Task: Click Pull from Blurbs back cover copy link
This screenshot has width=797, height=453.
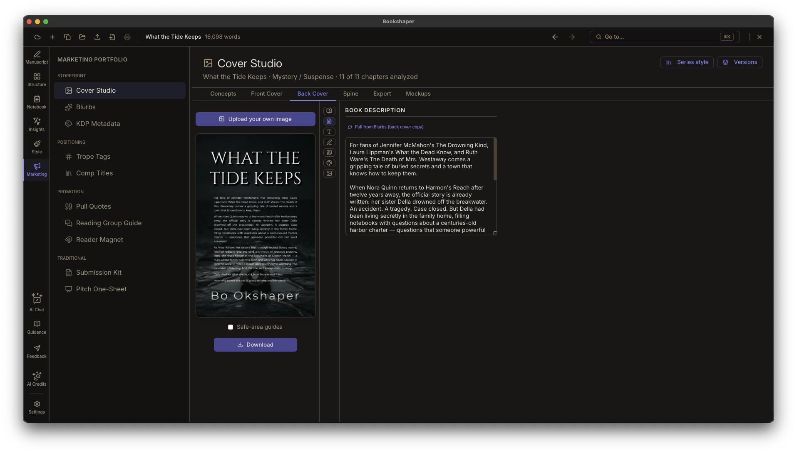Action: pyautogui.click(x=385, y=127)
